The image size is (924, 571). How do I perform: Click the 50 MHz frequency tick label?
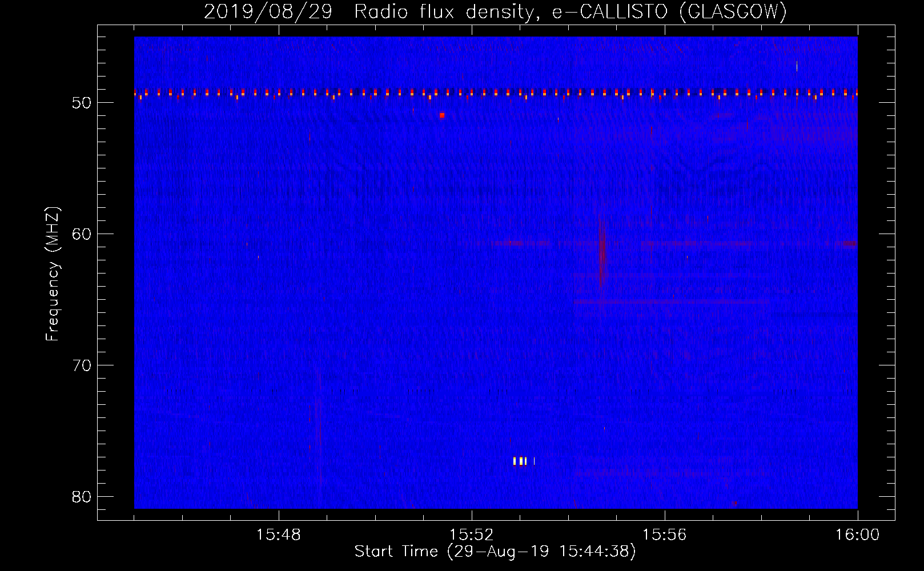(82, 103)
